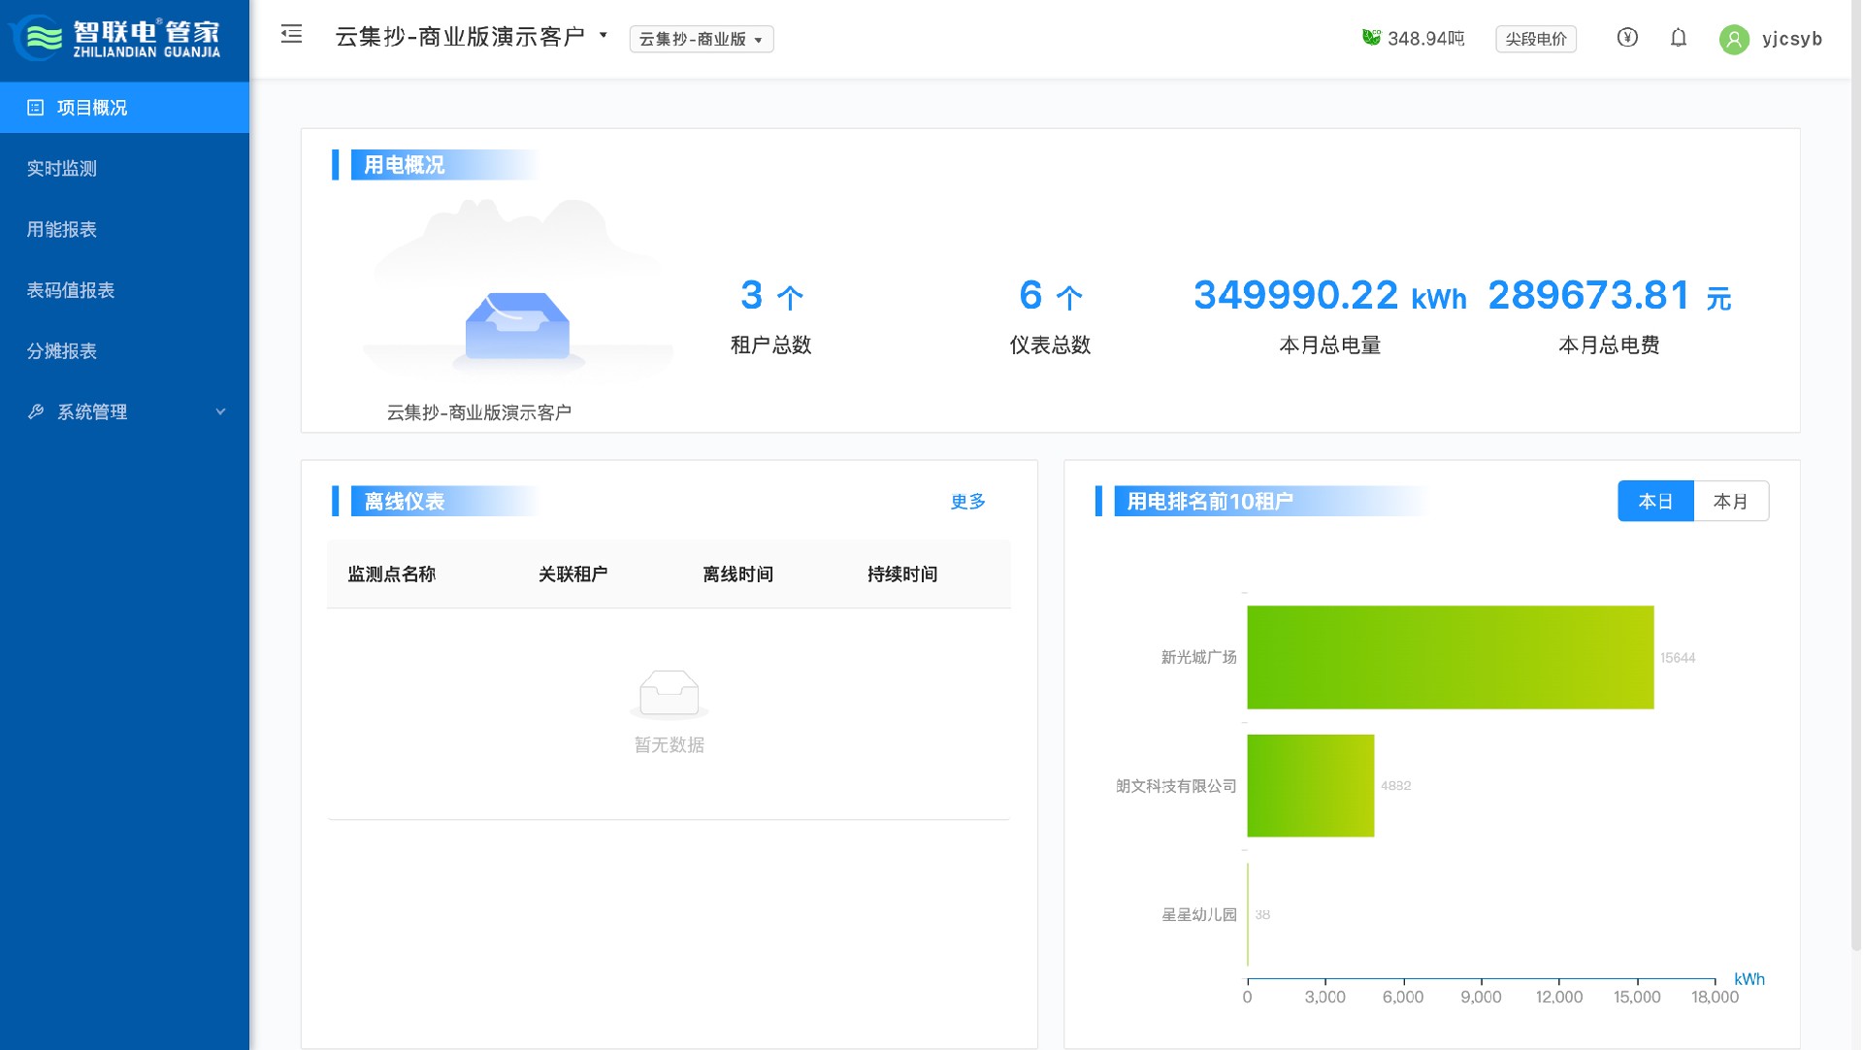Screen dimensions: 1863x1050
Task: Expand the 系统管理 submenu chevron
Action: (220, 411)
